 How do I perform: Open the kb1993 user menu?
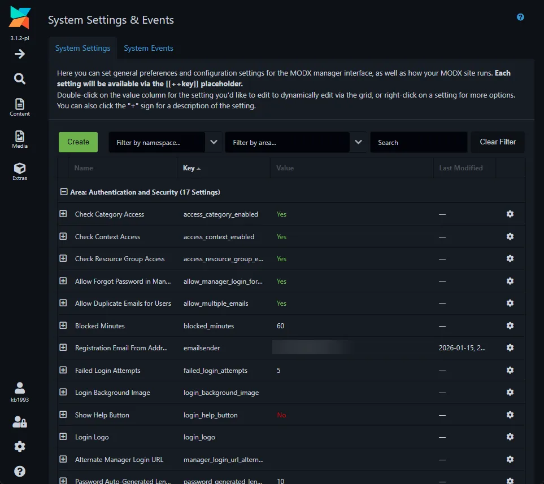point(19,390)
